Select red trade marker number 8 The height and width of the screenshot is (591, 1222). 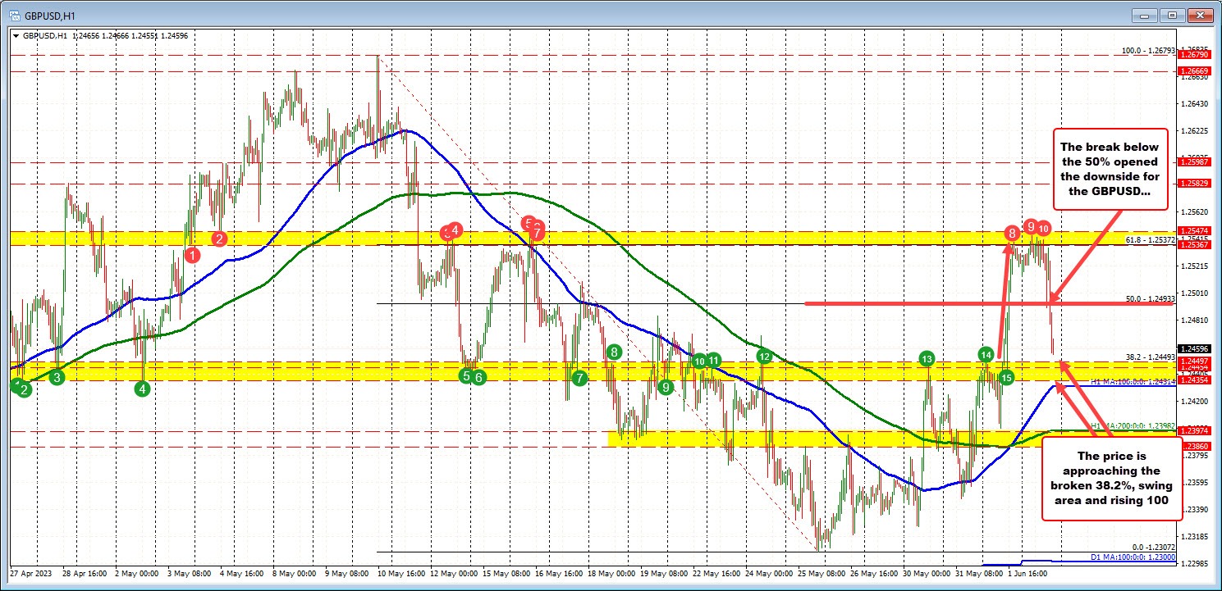click(x=1010, y=232)
